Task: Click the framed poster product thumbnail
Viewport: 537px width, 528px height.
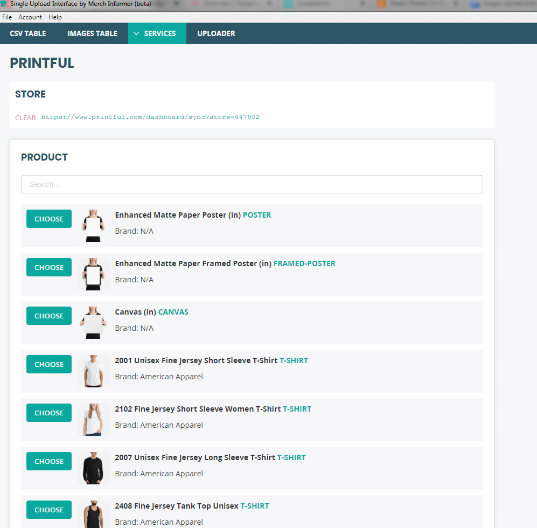Action: click(x=93, y=274)
